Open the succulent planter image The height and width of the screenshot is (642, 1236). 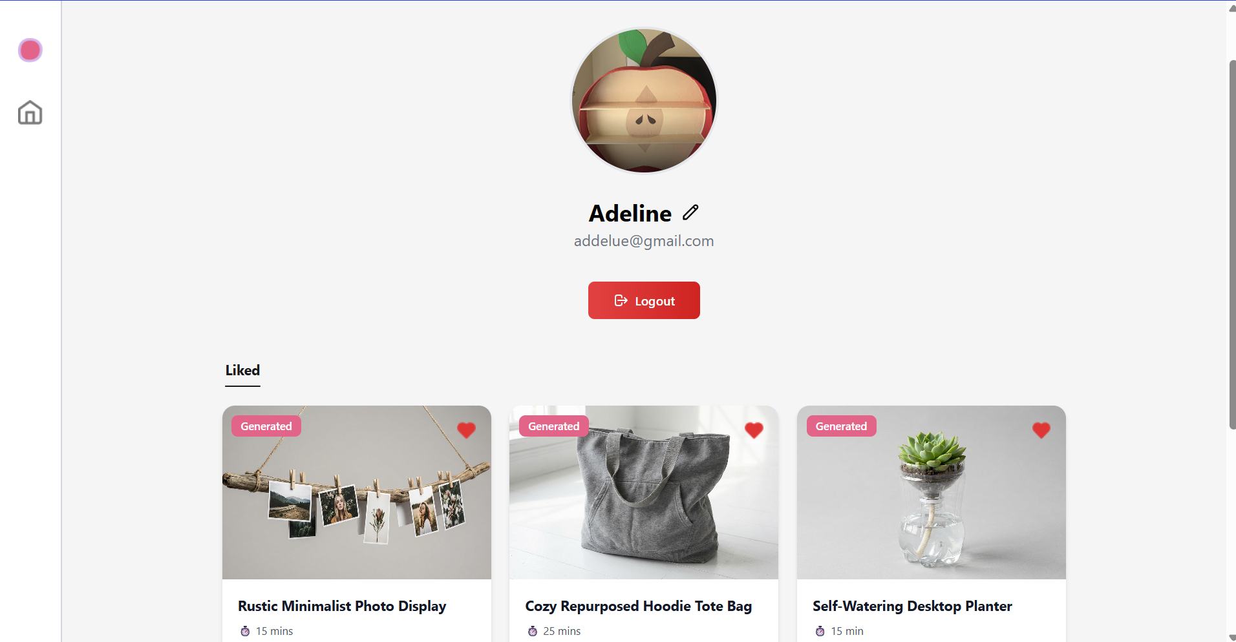pyautogui.click(x=932, y=492)
